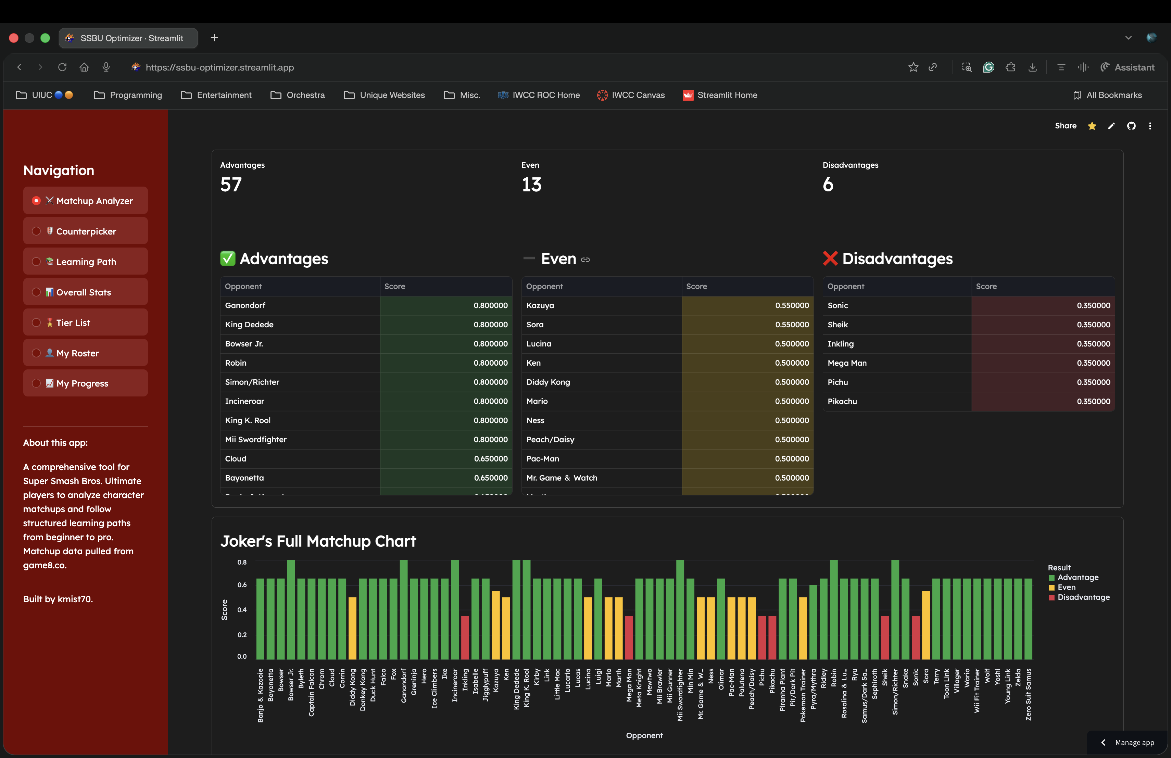This screenshot has width=1171, height=758.
Task: Toggle Even legend yellow swatch
Action: [1052, 587]
